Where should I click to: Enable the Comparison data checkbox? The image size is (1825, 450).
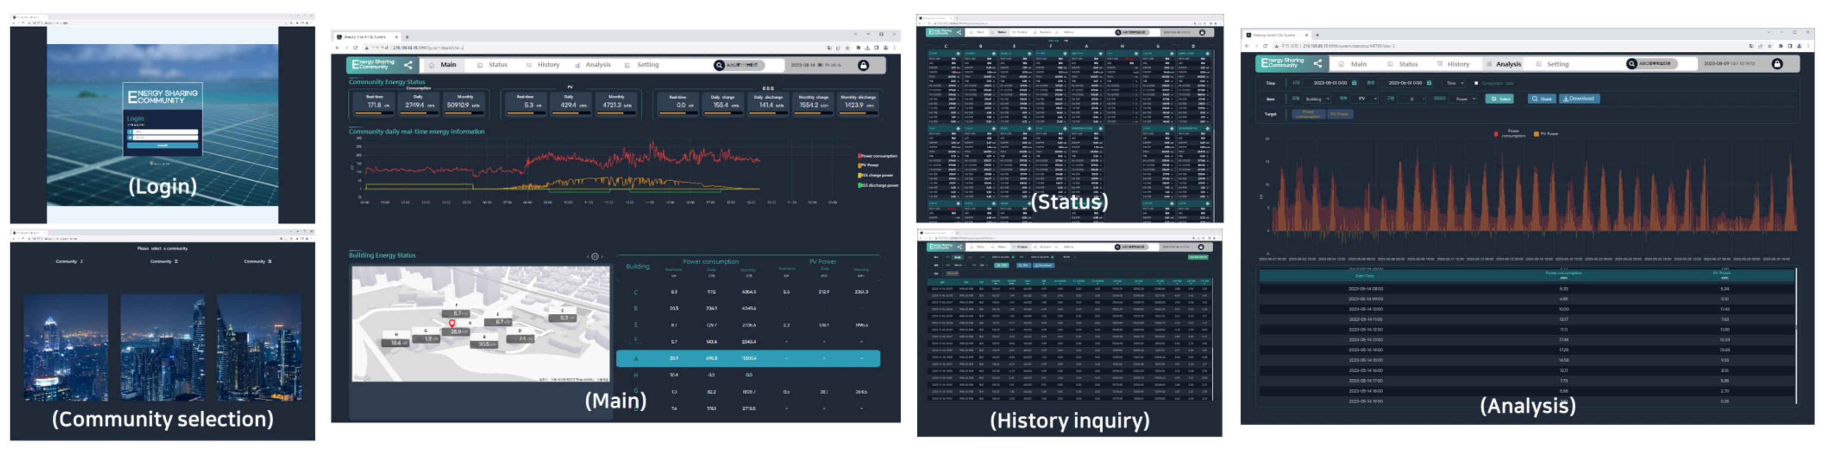(1477, 83)
